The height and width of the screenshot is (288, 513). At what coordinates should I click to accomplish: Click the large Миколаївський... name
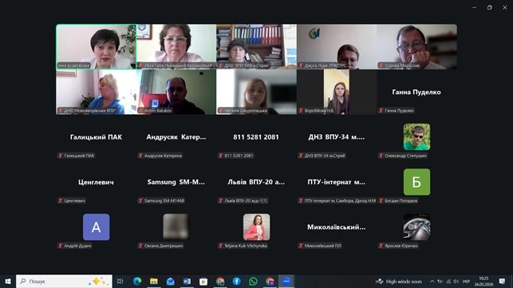pos(337,227)
